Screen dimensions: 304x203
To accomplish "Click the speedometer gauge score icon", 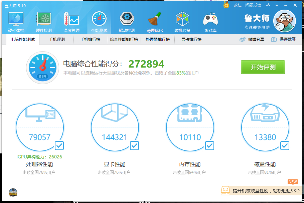I will click(43, 68).
